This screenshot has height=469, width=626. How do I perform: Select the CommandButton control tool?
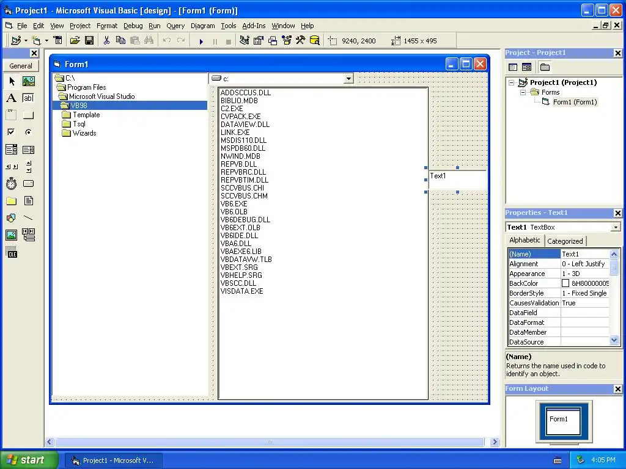(x=28, y=115)
